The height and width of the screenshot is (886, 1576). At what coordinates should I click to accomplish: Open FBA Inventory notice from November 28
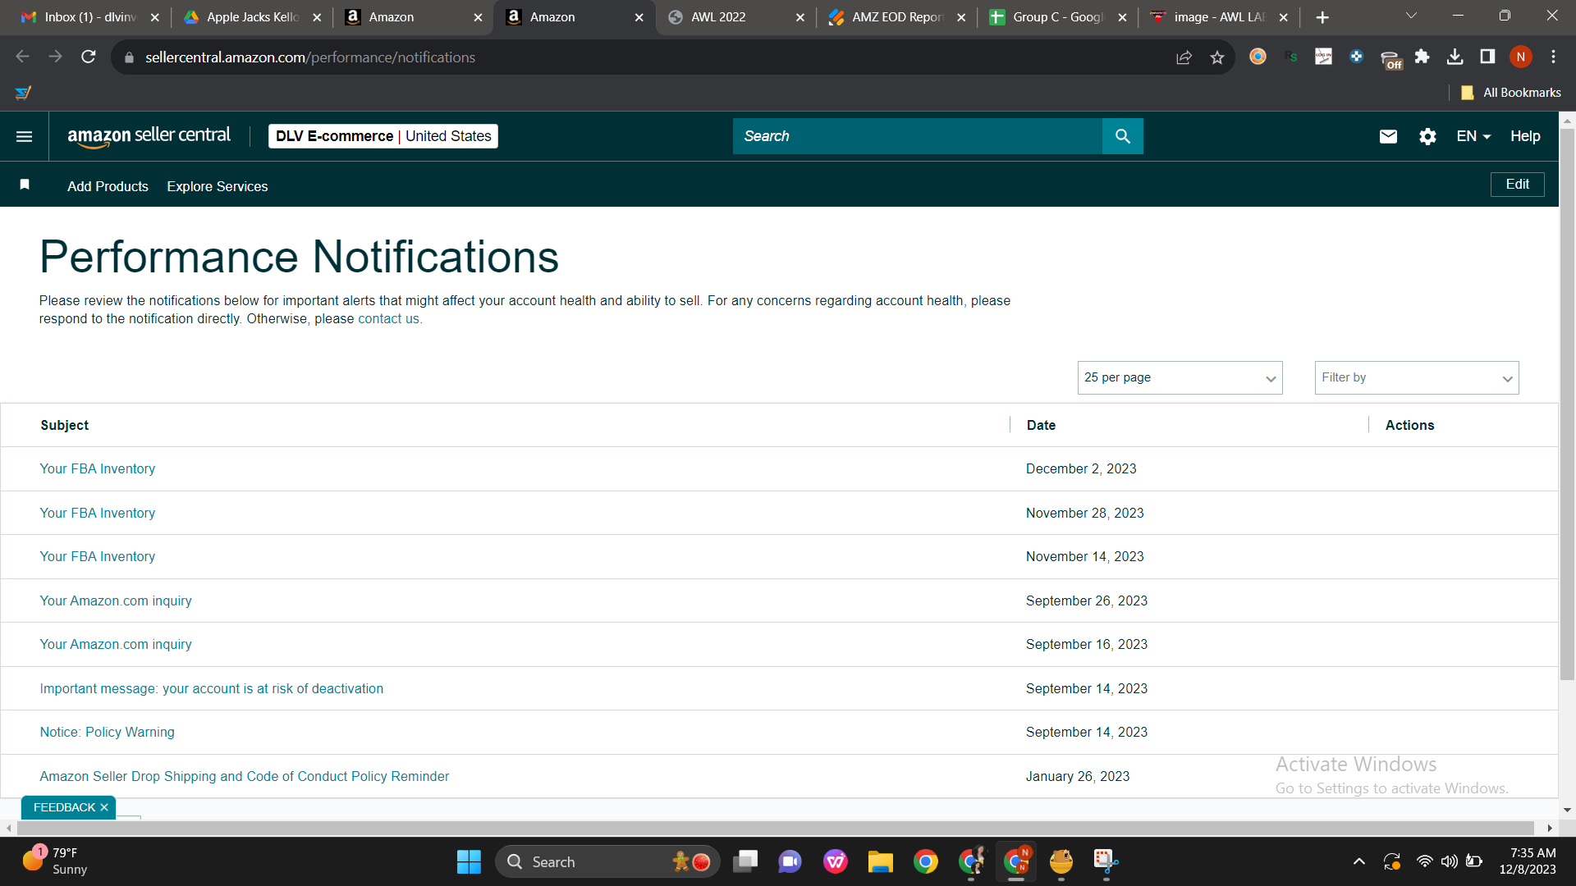[98, 513]
